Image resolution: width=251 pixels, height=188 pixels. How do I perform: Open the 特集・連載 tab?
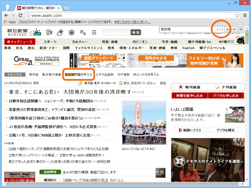click(x=110, y=42)
